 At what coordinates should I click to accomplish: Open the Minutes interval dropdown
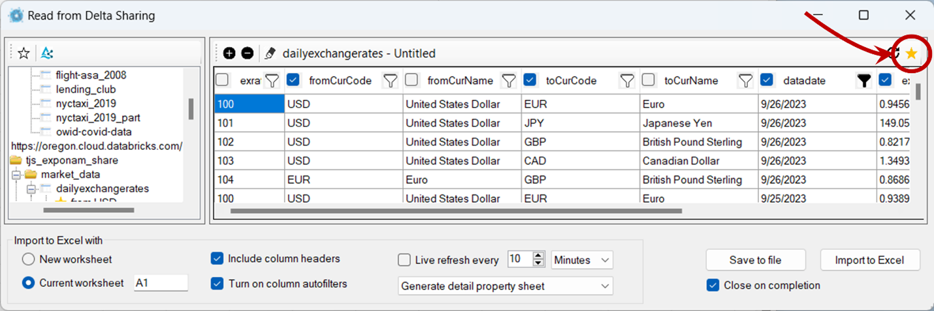[582, 260]
